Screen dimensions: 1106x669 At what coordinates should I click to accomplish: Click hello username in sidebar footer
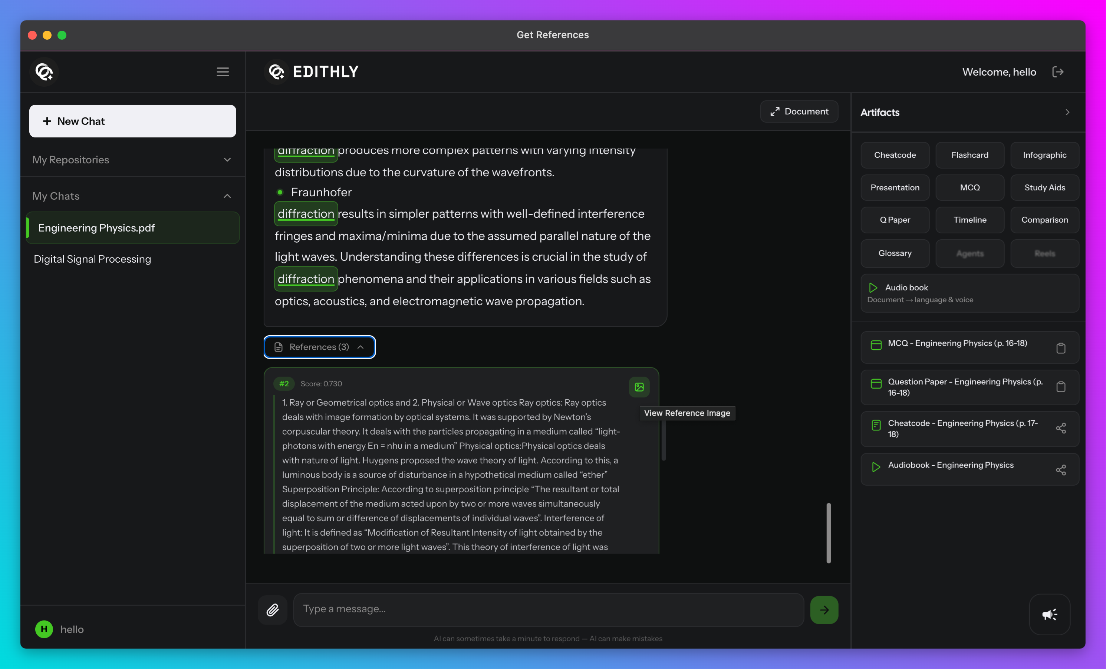click(72, 629)
